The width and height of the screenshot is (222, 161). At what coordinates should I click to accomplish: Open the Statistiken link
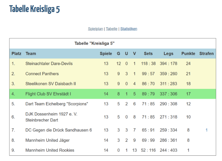coord(129,29)
